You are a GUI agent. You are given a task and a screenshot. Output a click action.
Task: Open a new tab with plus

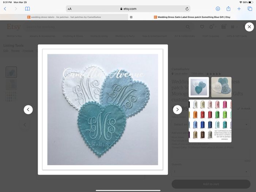239,9
